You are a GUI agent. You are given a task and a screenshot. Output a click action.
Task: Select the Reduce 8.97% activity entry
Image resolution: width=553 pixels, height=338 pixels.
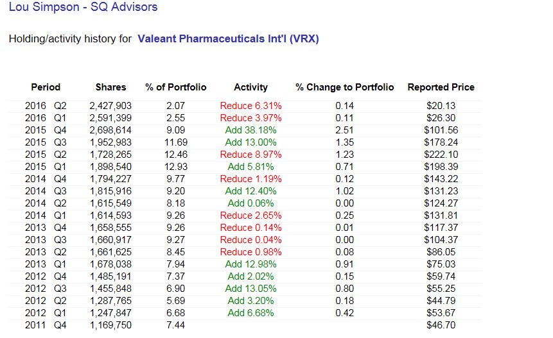pyautogui.click(x=250, y=155)
